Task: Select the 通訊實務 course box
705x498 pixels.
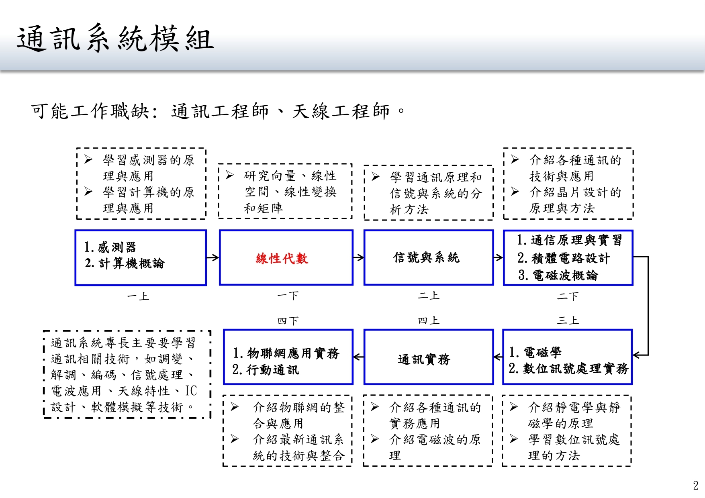Action: tap(428, 357)
